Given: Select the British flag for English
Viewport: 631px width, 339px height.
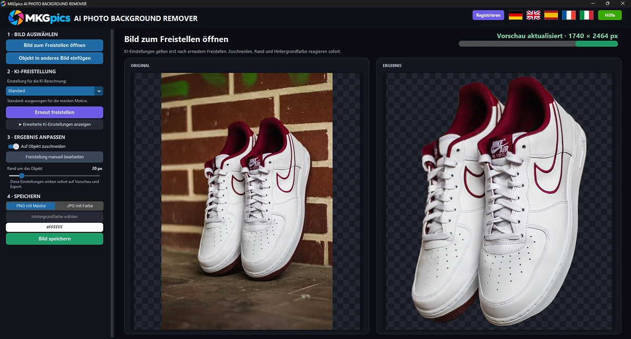Looking at the screenshot, I should coord(533,15).
